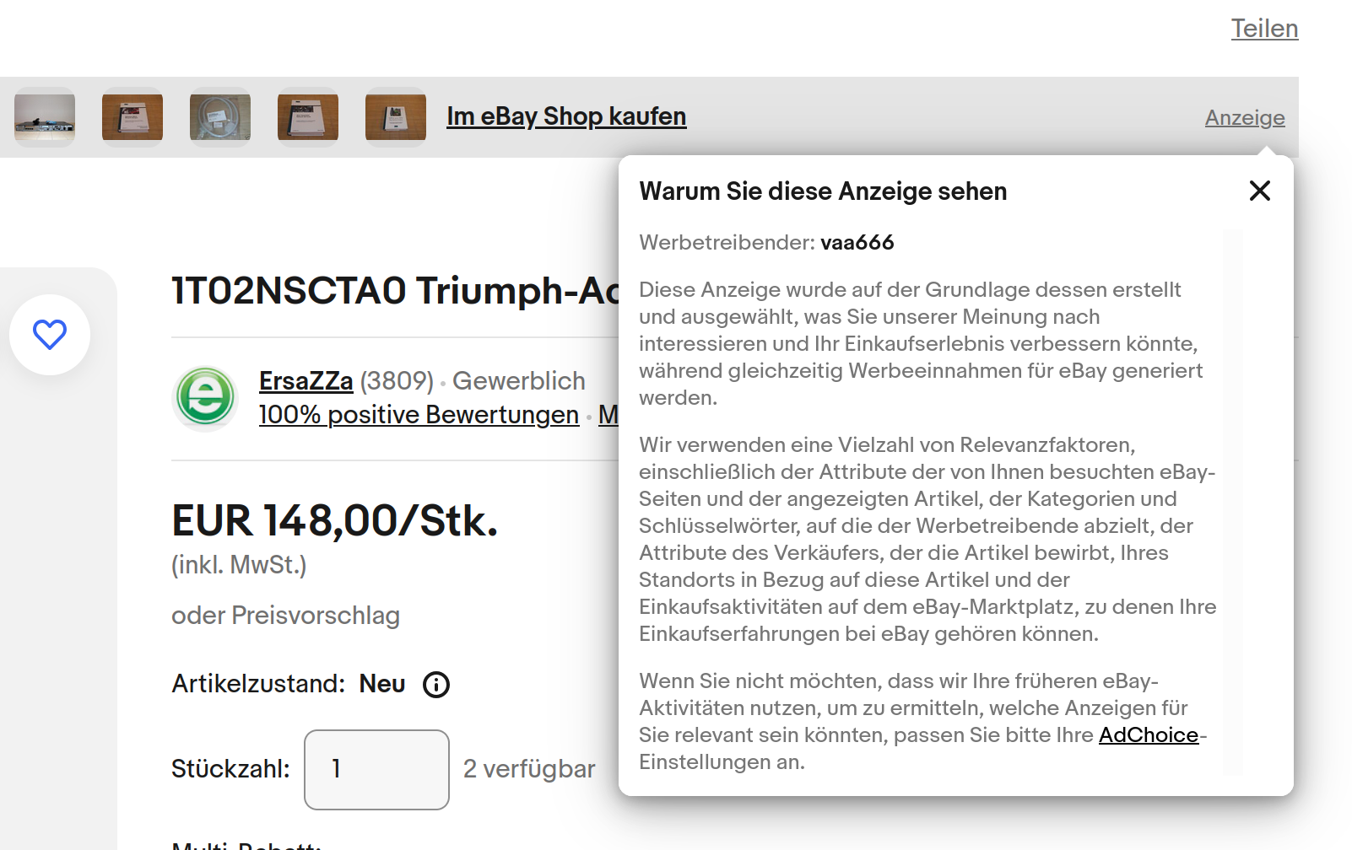Open the fifth ad thumbnail
1352x850 pixels.
[396, 117]
